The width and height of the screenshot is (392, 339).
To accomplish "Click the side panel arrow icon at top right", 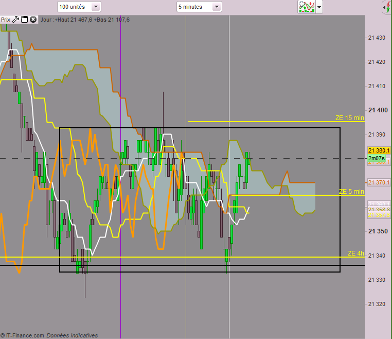I will click(387, 7).
